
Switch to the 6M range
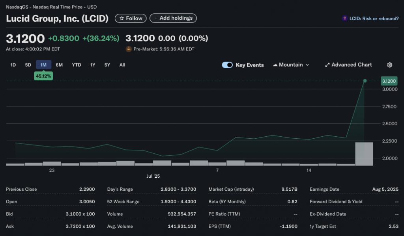pos(59,65)
